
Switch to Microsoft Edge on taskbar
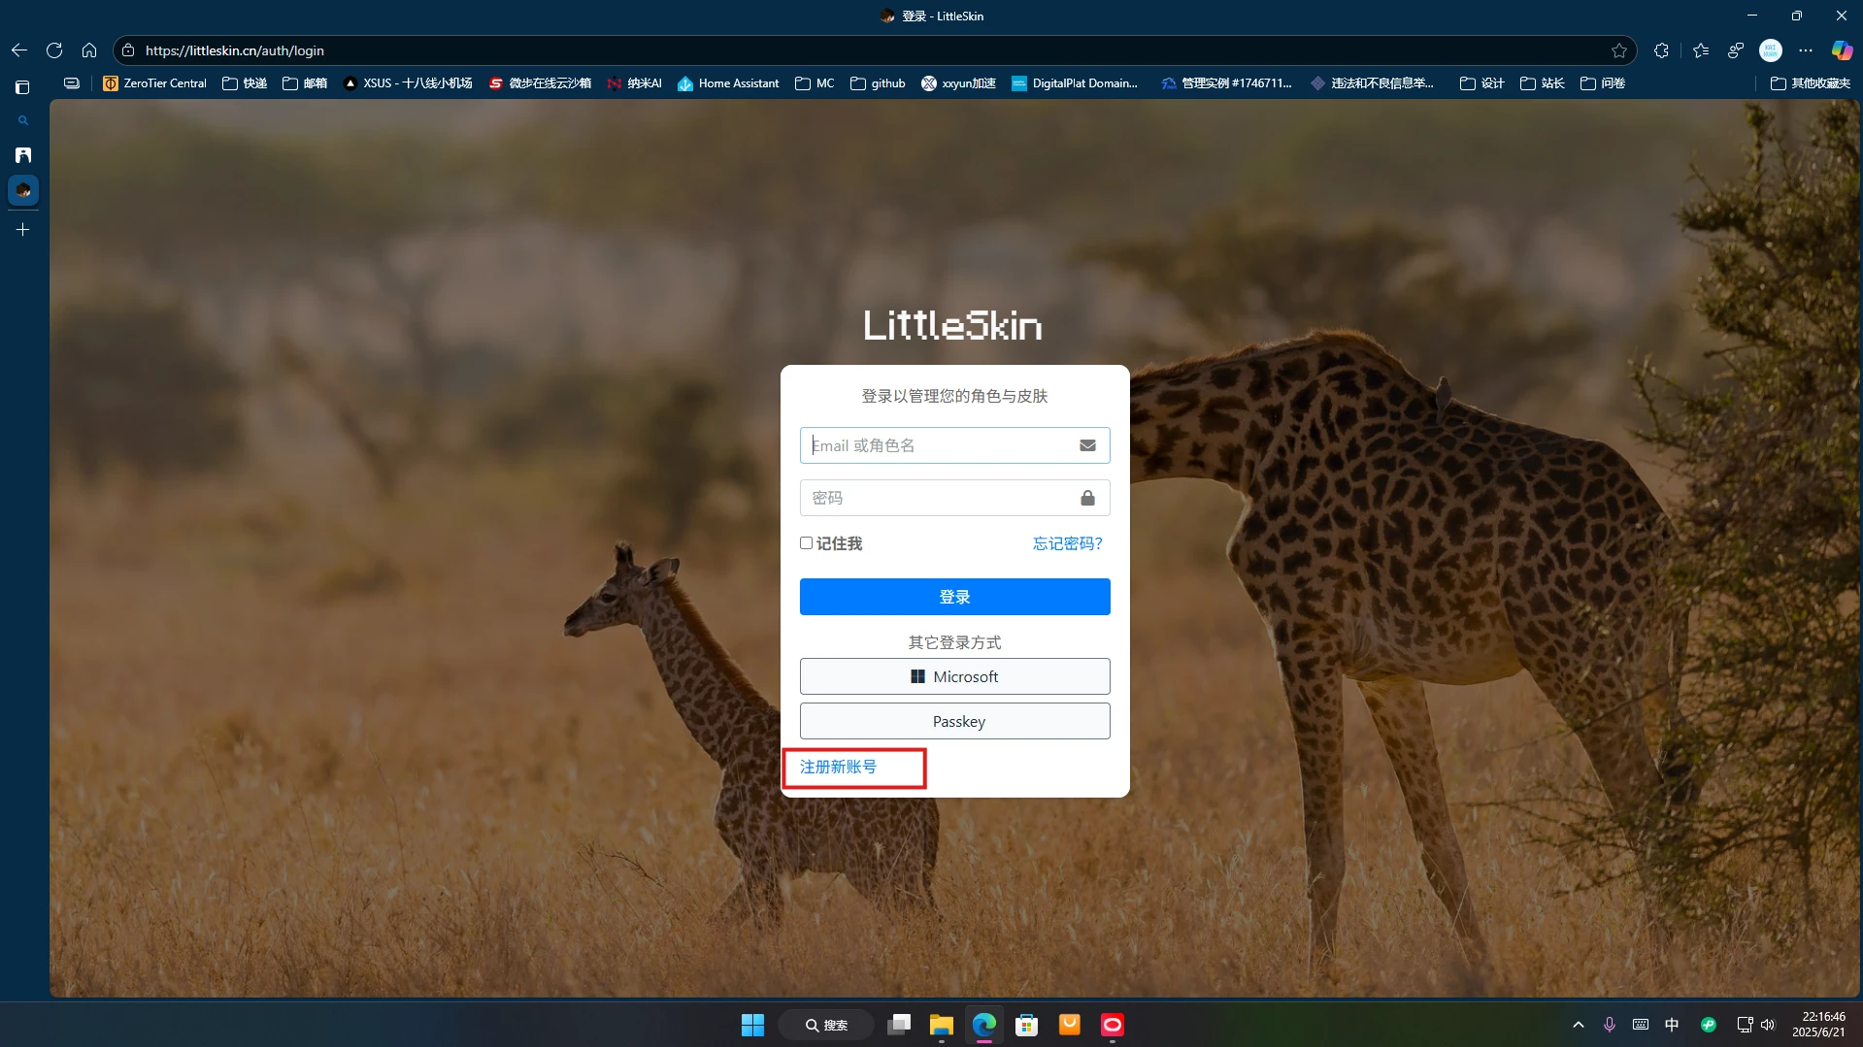click(983, 1025)
